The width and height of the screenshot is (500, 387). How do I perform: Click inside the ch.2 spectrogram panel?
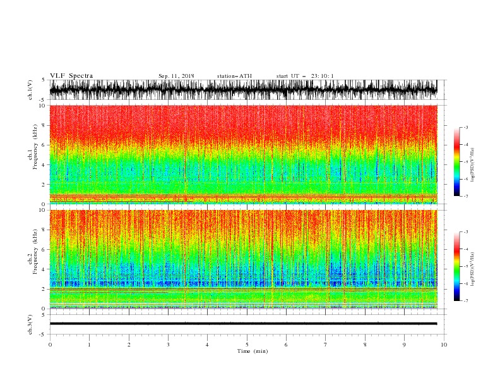[x=243, y=259]
